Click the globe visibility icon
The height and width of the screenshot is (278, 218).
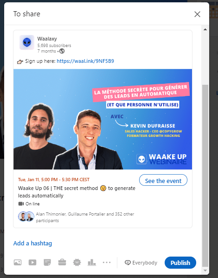[62, 51]
